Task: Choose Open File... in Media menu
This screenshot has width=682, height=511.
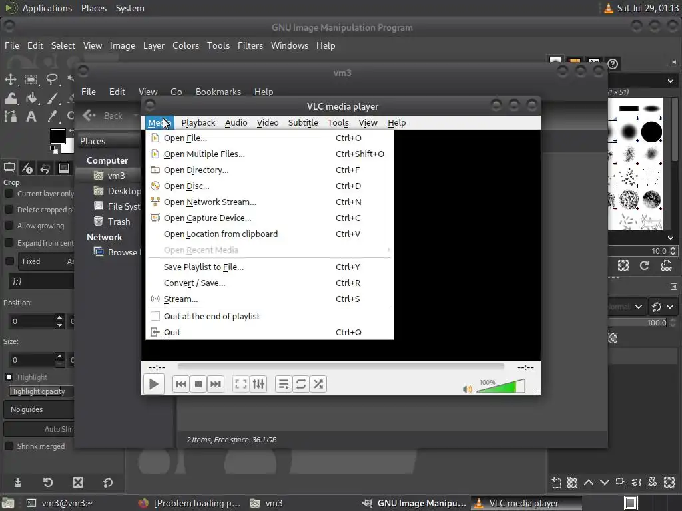Action: [269, 138]
